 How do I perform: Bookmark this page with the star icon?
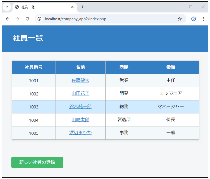click(180, 19)
